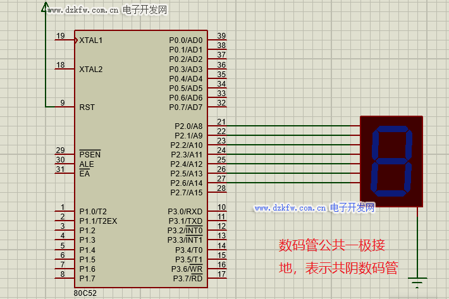The width and height of the screenshot is (449, 299).
Task: Click the P1.7 pin 8
Action: (x=64, y=278)
